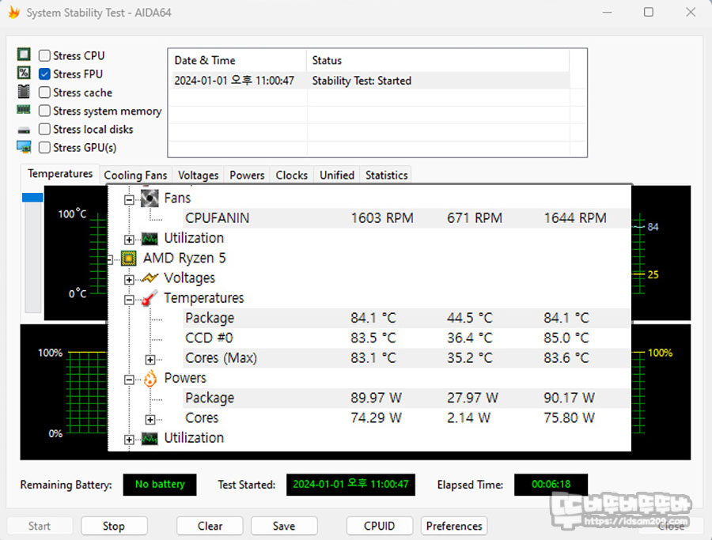This screenshot has height=540, width=712.
Task: Click the lightning bolt Voltages icon
Action: 150,278
